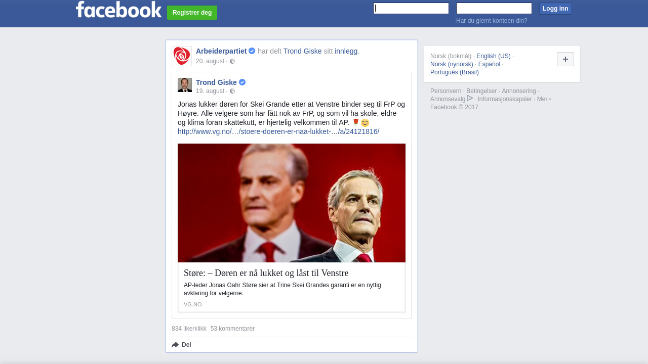This screenshot has width=648, height=364.
Task: Click the globe privacy icon by 19. august
Action: point(232,91)
